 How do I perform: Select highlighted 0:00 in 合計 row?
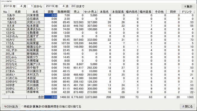pyautogui.click(x=51, y=97)
